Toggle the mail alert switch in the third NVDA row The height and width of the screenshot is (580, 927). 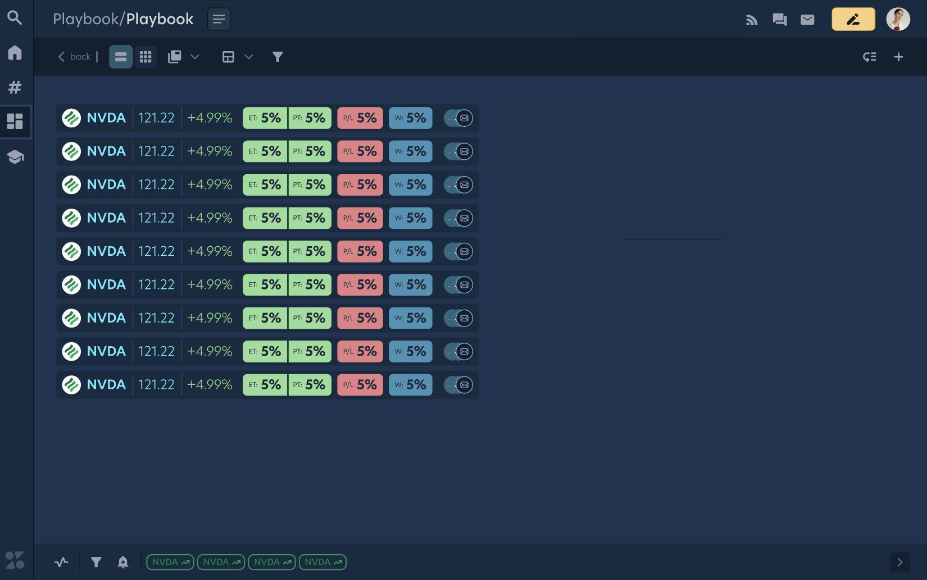[x=458, y=185]
